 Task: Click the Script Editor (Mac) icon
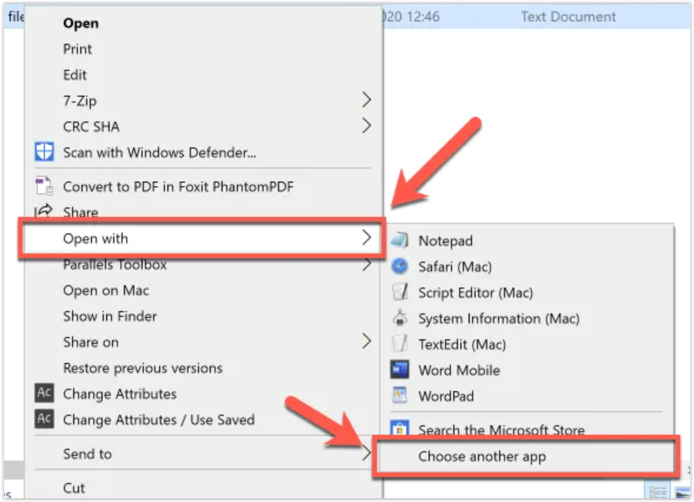(x=399, y=292)
